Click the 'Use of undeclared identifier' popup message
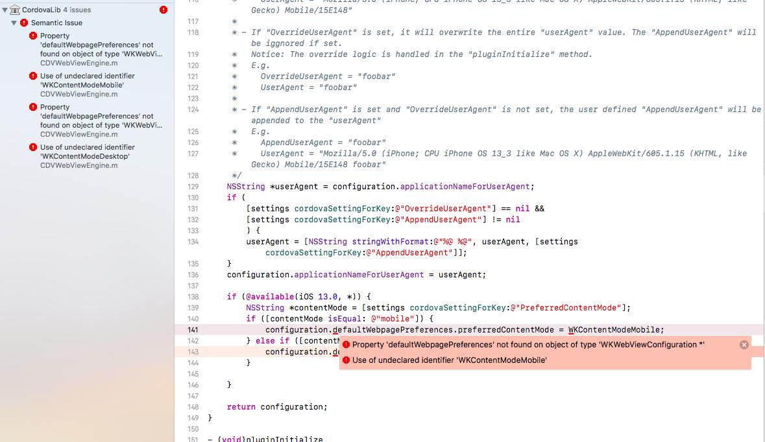 tap(450, 360)
